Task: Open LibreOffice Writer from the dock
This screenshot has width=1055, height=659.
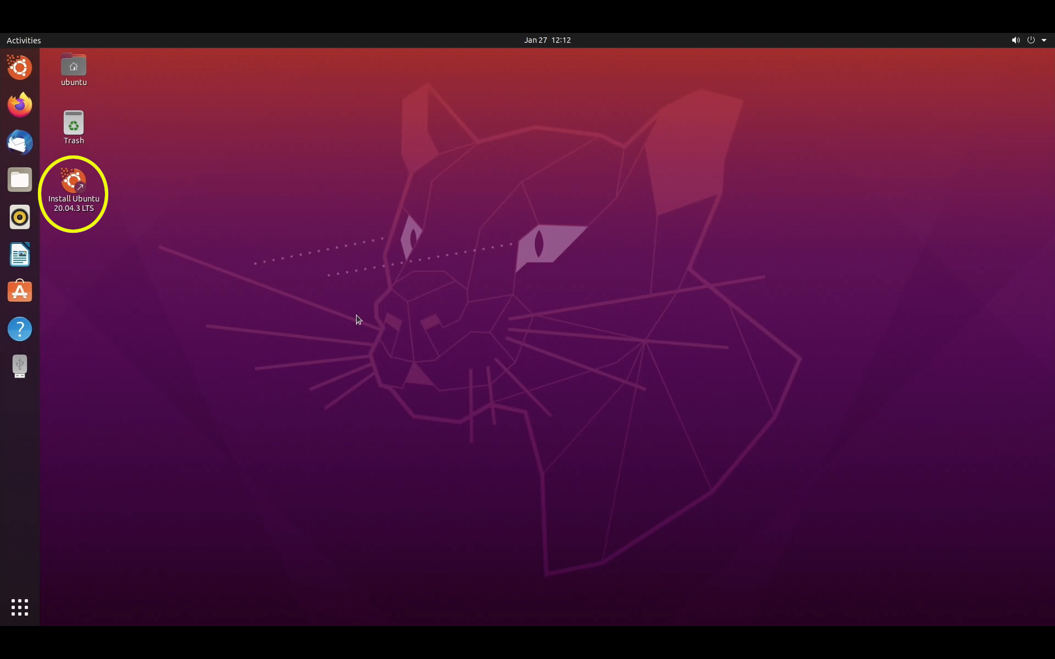Action: point(20,254)
